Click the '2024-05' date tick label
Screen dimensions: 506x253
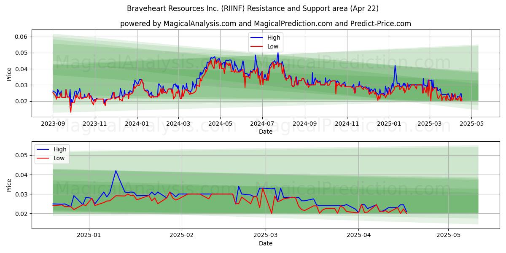click(220, 124)
